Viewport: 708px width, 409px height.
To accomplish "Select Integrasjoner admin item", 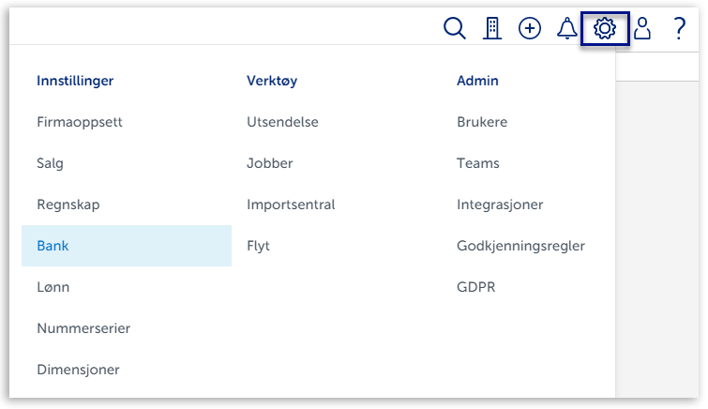I will tap(500, 204).
